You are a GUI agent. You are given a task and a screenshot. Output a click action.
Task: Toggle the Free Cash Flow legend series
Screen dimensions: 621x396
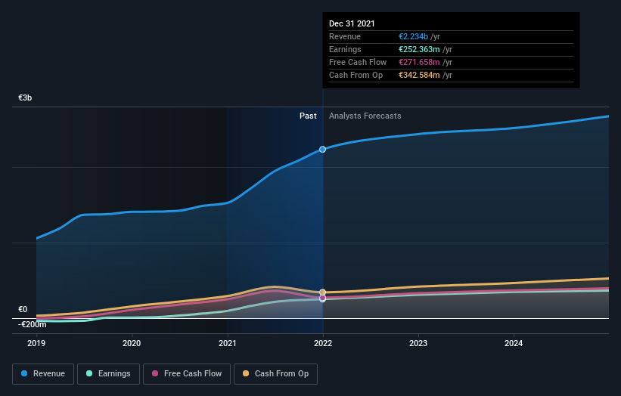pos(187,374)
